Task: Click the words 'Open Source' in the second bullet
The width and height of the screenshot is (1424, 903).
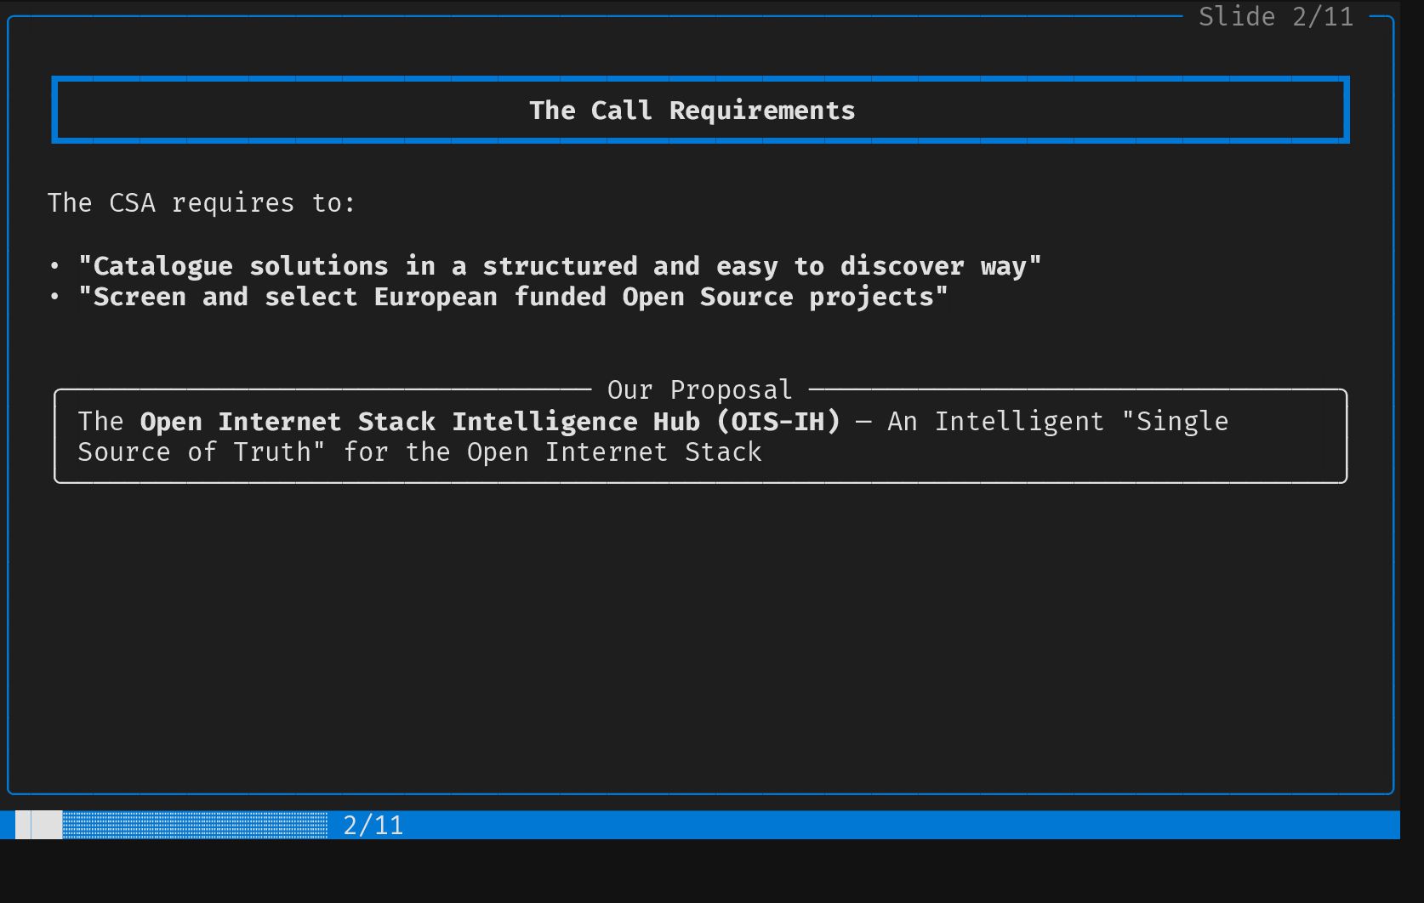Action: (707, 297)
